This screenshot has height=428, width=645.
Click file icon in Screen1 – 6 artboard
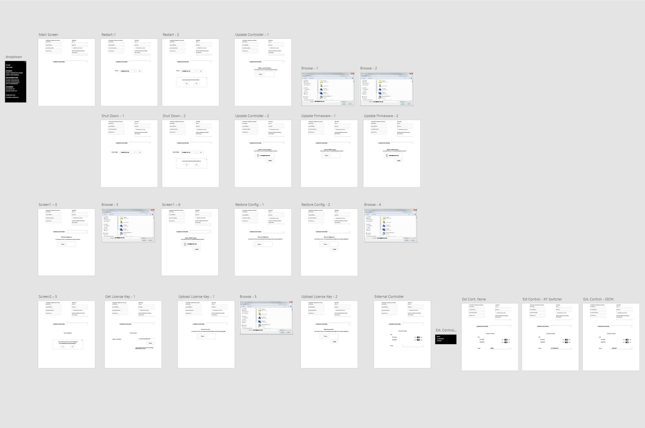click(185, 244)
